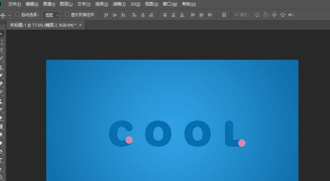Close the 未标题-1 document tab
Image resolution: width=330 pixels, height=181 pixels.
click(x=80, y=25)
